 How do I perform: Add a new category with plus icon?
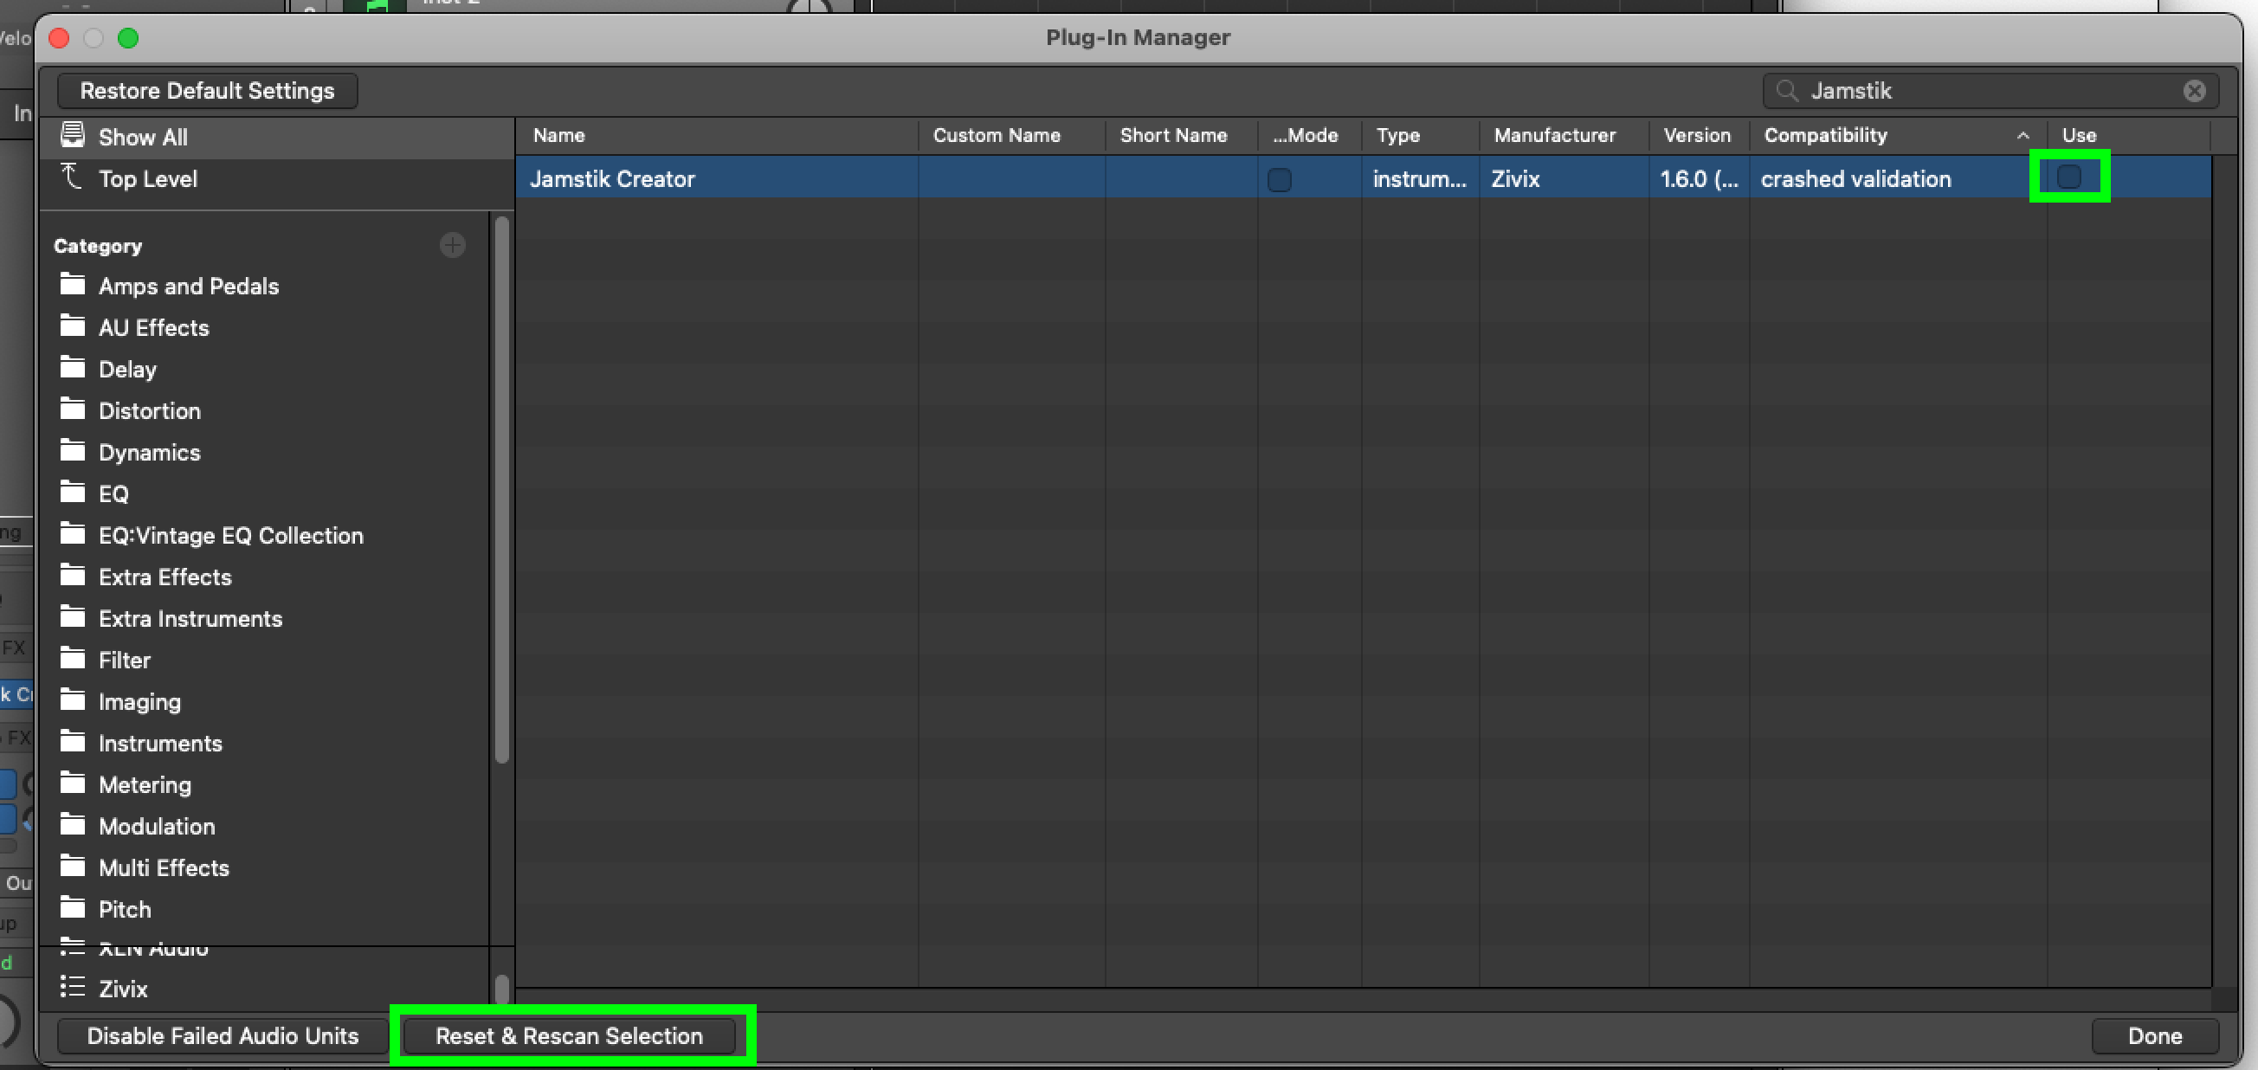(452, 245)
